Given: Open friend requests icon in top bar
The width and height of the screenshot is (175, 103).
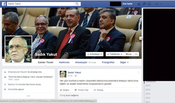Looking at the screenshot, I should coord(139,4).
